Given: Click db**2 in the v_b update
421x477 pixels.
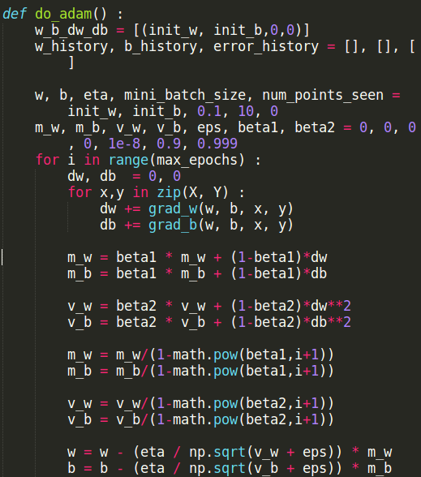Looking at the screenshot, I should click(x=331, y=322).
